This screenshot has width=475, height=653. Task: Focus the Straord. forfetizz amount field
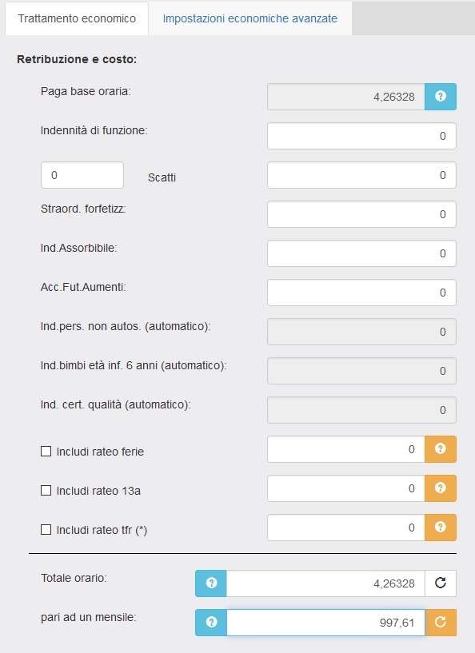[361, 214]
